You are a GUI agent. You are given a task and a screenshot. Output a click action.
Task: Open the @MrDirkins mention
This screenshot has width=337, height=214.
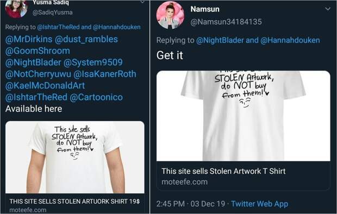pyautogui.click(x=29, y=39)
